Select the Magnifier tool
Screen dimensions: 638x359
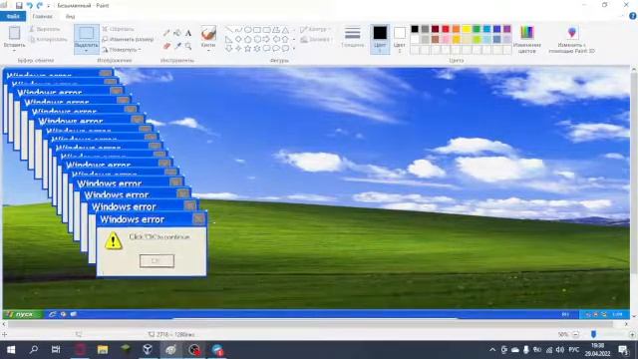coord(188,47)
